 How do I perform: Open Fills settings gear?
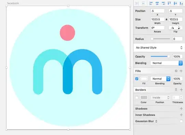(x=176, y=71)
